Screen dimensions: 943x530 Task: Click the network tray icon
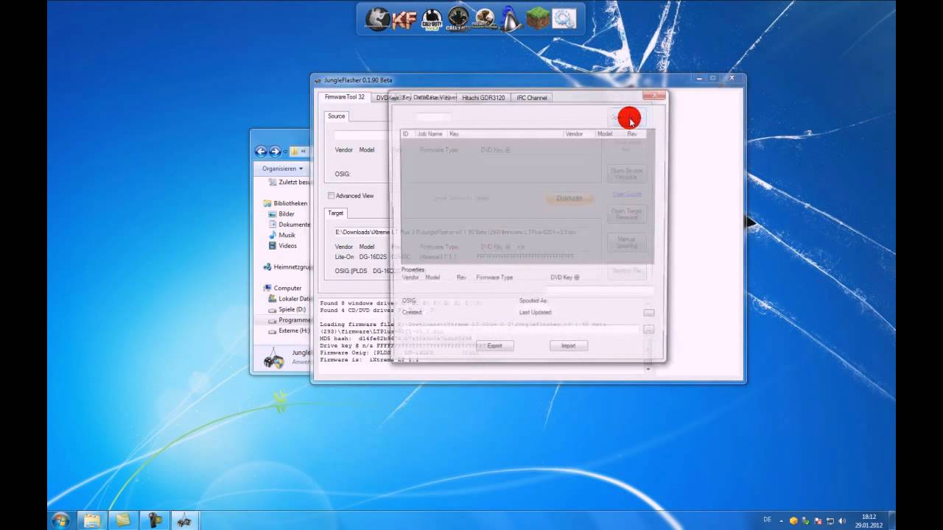point(829,520)
